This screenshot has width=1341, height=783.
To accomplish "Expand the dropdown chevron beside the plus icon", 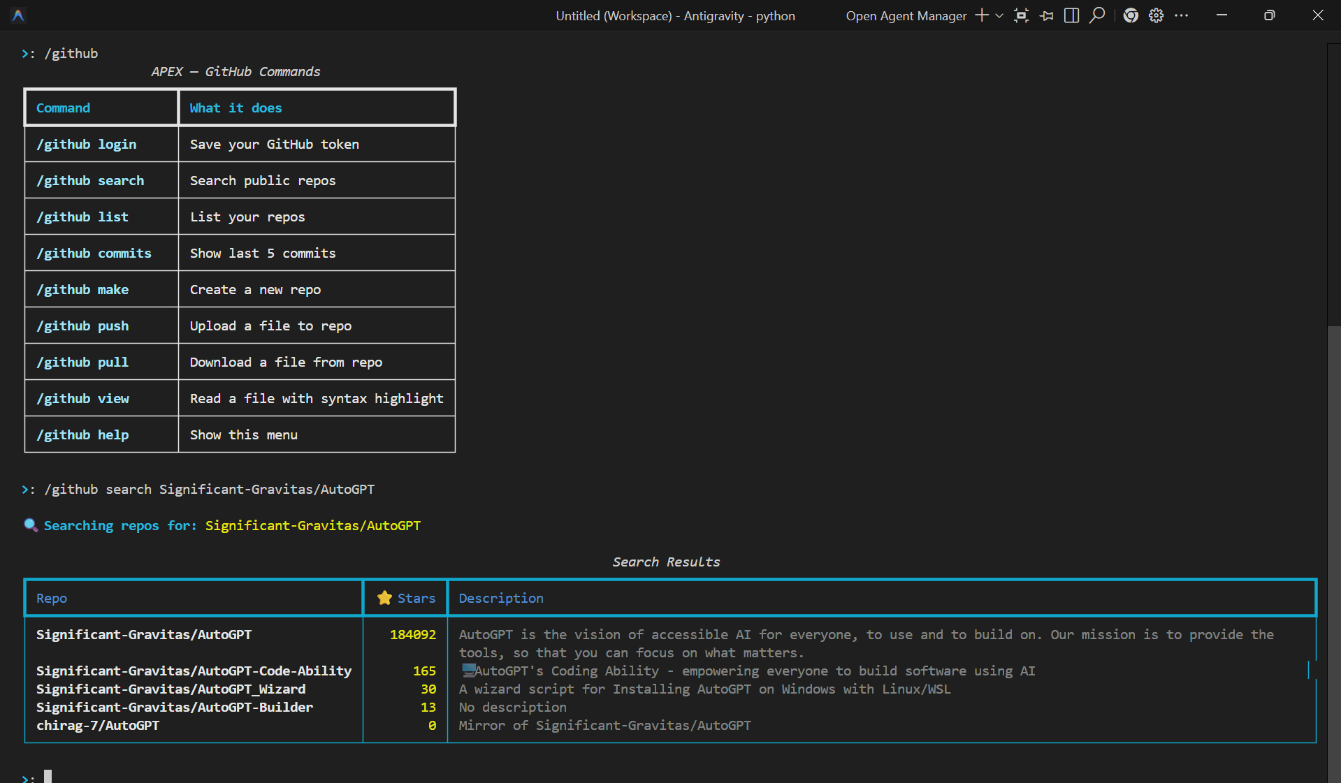I will pos(999,15).
